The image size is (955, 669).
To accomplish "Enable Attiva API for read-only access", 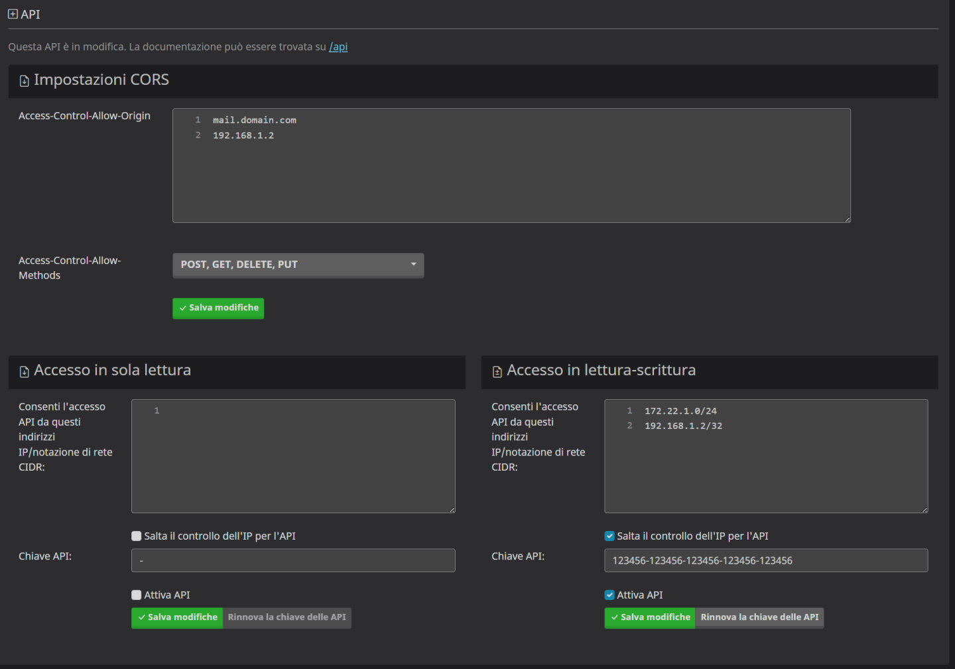I will pos(137,595).
